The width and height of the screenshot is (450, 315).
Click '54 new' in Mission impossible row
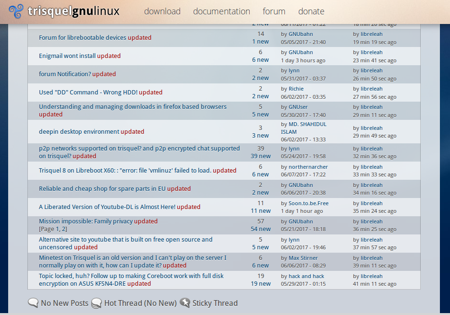pyautogui.click(x=261, y=229)
